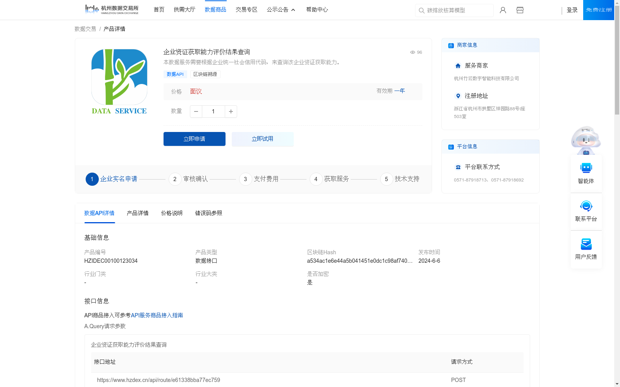Click the 登录 link

[572, 10]
